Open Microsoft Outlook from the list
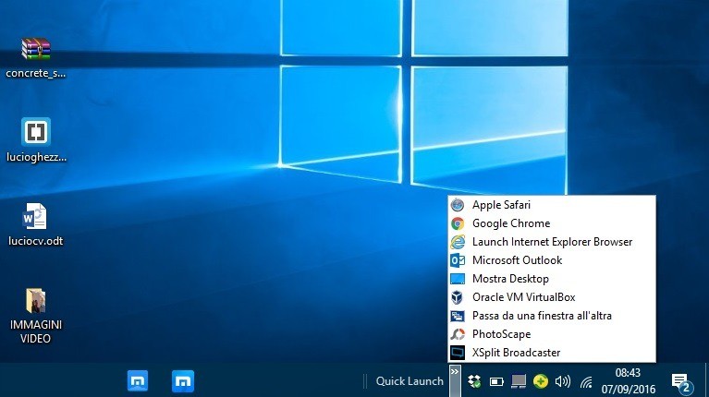 516,260
